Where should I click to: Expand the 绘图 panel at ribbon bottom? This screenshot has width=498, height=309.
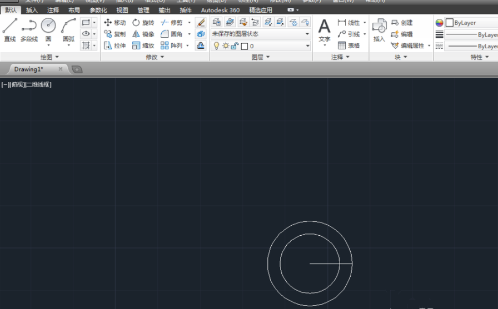[49, 57]
